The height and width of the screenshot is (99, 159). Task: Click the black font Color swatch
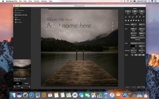coord(133,46)
